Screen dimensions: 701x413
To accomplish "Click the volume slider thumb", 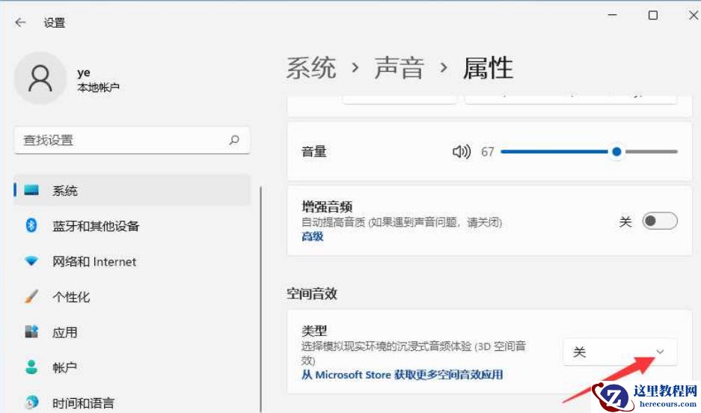I will point(617,152).
